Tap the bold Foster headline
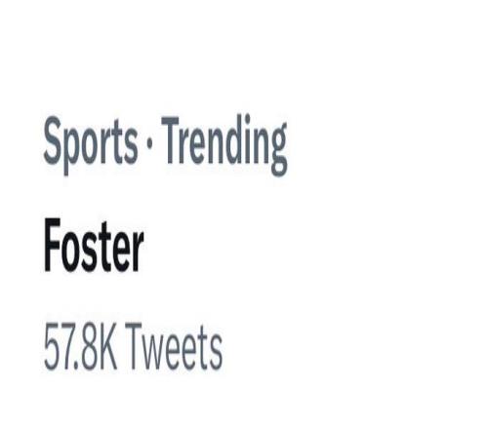Screen dimensions: 488x429 tap(94, 246)
